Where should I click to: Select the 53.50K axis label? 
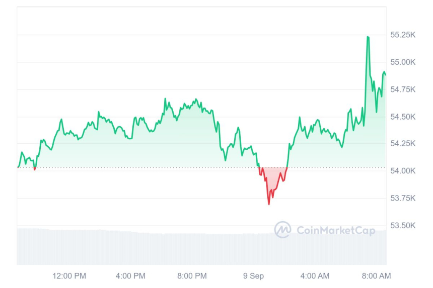tap(403, 225)
